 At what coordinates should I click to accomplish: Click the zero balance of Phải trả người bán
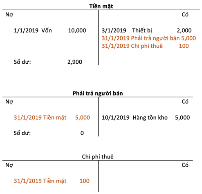(x=82, y=133)
